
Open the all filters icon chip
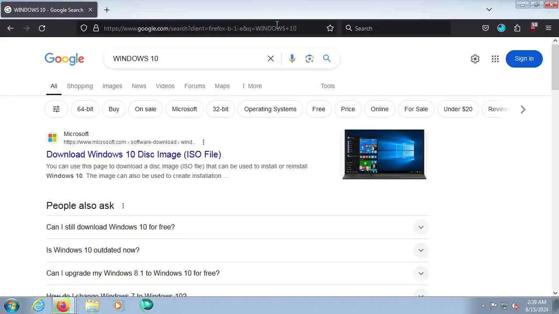56,109
